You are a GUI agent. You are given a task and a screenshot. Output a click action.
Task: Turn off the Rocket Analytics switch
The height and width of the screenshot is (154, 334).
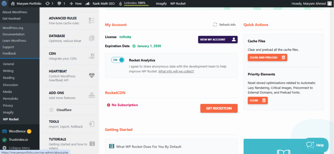(x=117, y=60)
